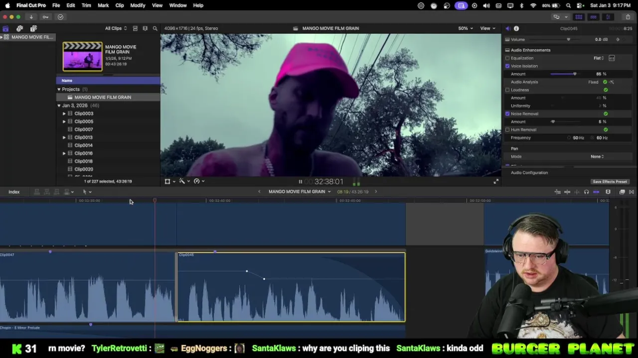
Task: Expand Clip0003 disclosure triangle
Action: (64, 113)
